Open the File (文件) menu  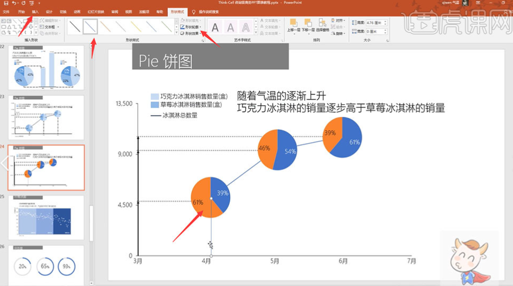point(6,11)
